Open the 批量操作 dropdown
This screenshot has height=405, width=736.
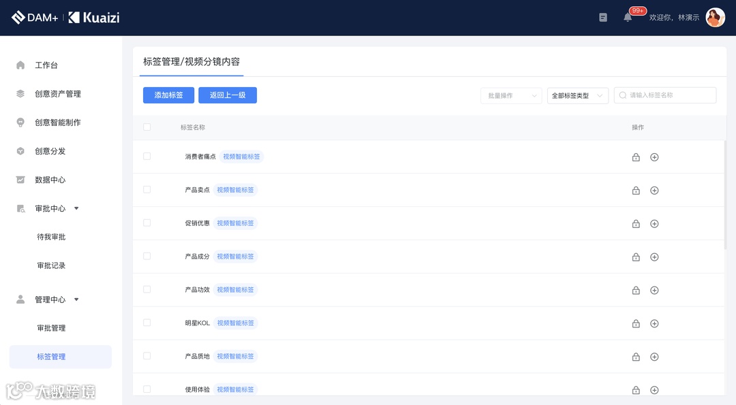[511, 95]
